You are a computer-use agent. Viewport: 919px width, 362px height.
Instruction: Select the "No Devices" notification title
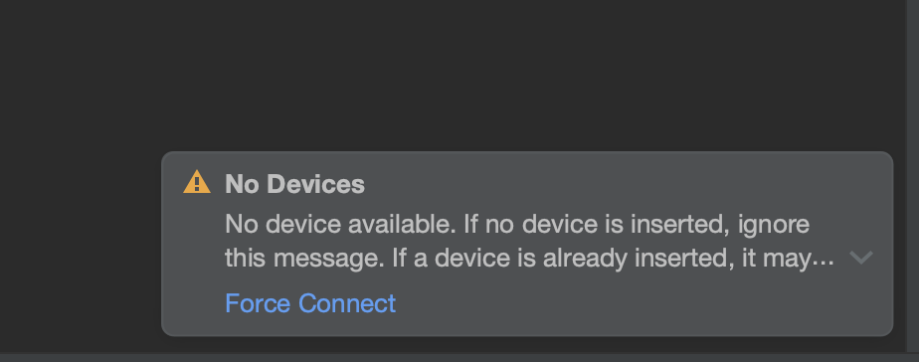294,184
